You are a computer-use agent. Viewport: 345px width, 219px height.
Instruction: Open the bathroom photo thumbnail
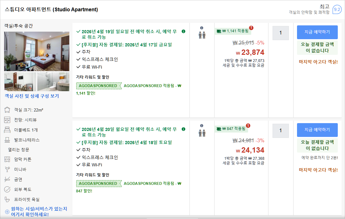pyautogui.click(x=53, y=81)
